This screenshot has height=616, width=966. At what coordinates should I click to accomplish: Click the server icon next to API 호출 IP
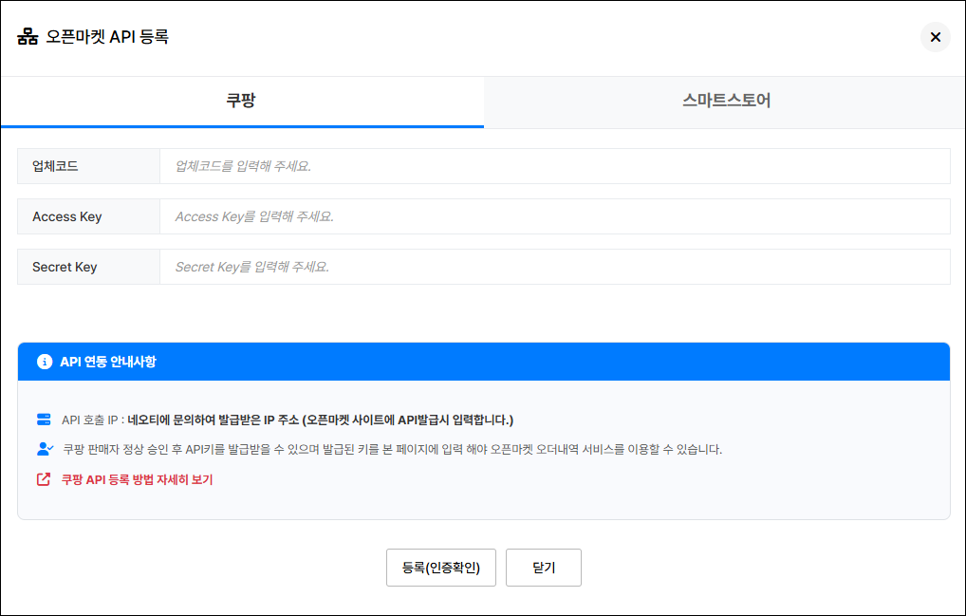point(44,420)
